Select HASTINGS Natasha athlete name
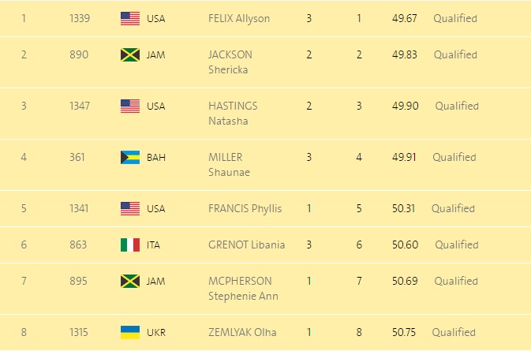 [233, 114]
